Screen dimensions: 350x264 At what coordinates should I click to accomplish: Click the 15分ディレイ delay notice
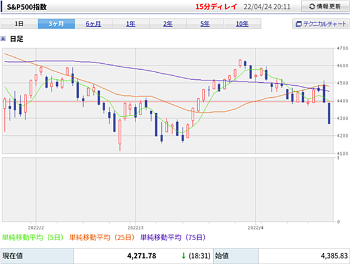click(x=216, y=7)
